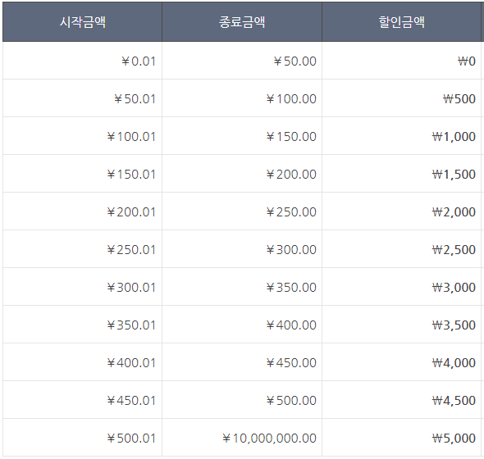The height and width of the screenshot is (459, 484).
Task: Click the ₩4,500 discount cell
Action: [x=402, y=399]
